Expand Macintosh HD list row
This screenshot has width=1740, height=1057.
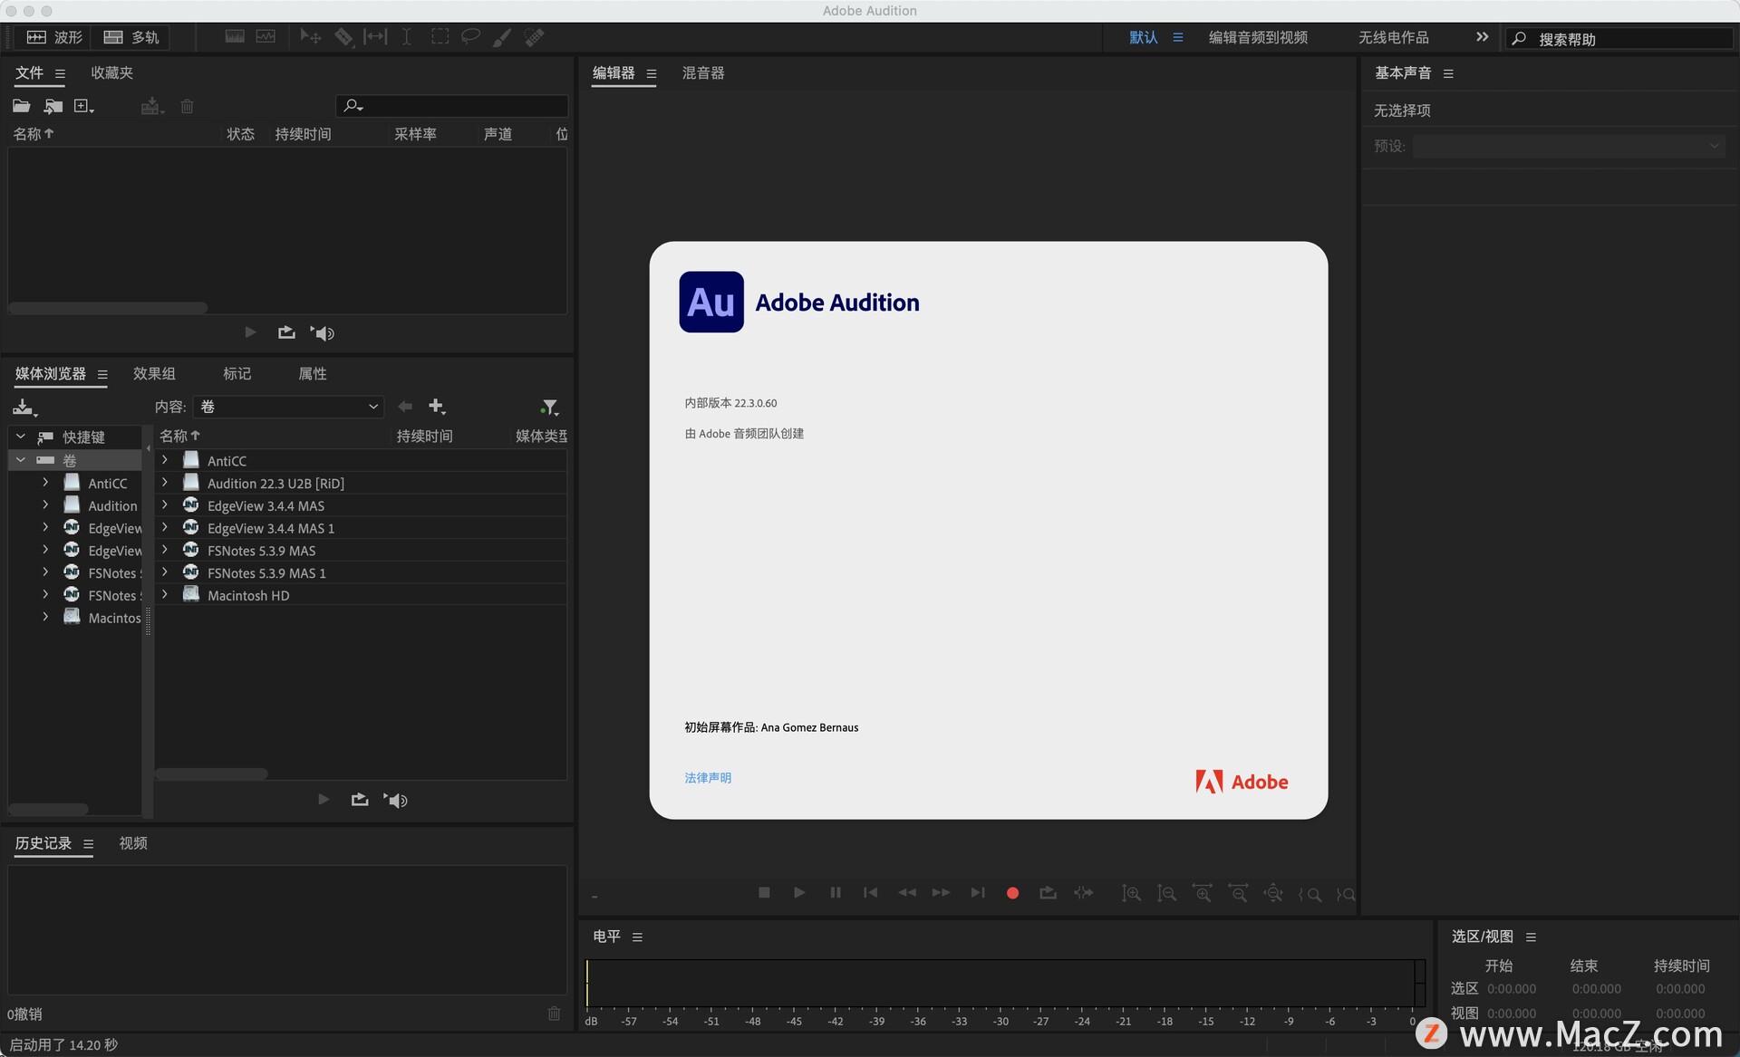coord(165,595)
